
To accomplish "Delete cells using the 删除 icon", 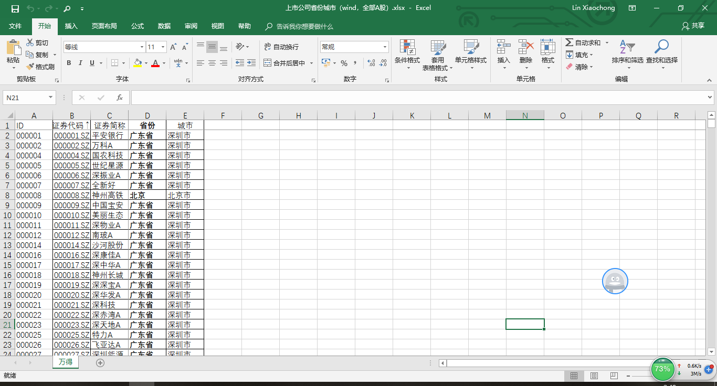I will click(x=526, y=55).
